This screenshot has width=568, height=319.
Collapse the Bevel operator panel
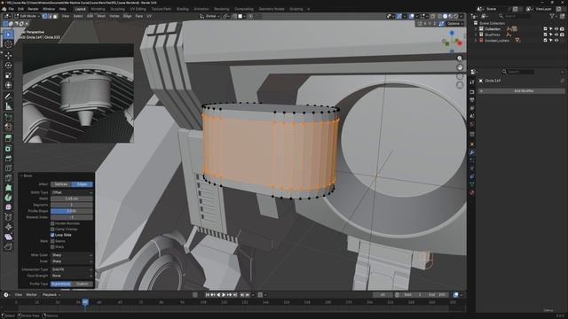[21, 175]
